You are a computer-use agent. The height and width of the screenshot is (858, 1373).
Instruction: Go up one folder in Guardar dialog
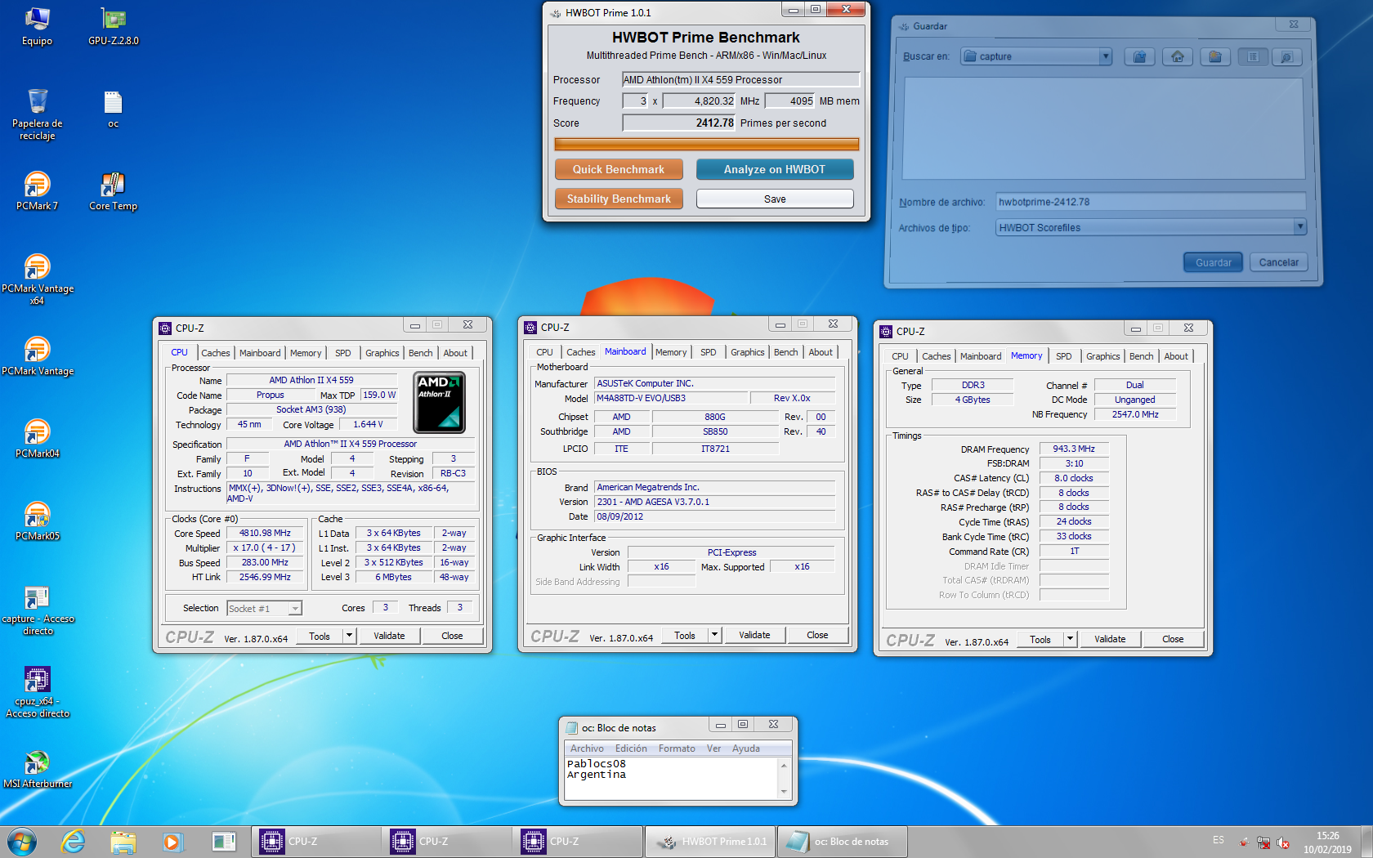point(1140,56)
